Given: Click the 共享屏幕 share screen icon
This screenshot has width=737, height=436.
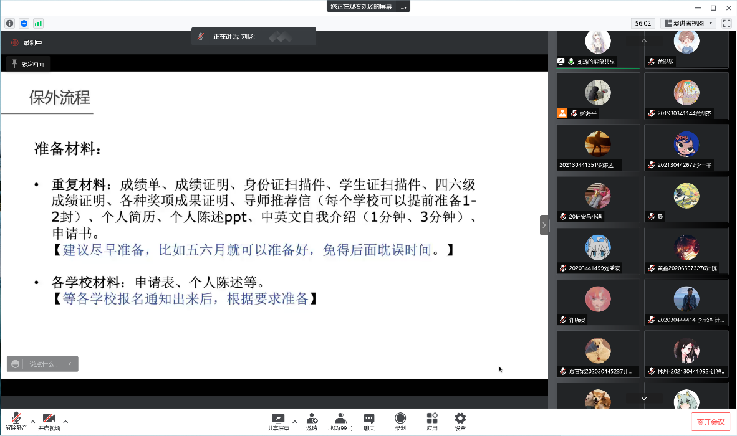Looking at the screenshot, I should click(278, 420).
